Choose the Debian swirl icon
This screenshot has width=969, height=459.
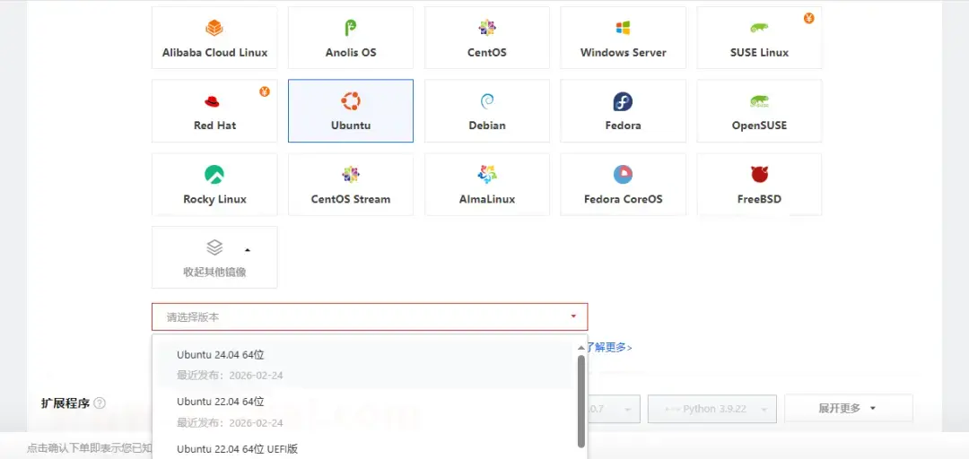pos(487,101)
